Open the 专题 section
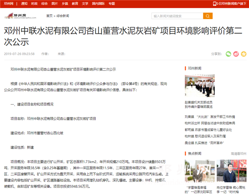Viewport: 249px width, 195px height. 112,3
